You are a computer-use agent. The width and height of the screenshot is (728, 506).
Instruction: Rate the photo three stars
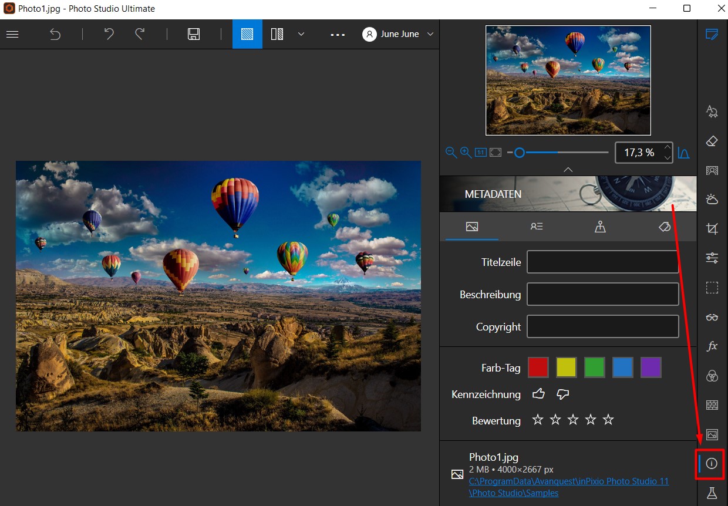[x=573, y=420]
